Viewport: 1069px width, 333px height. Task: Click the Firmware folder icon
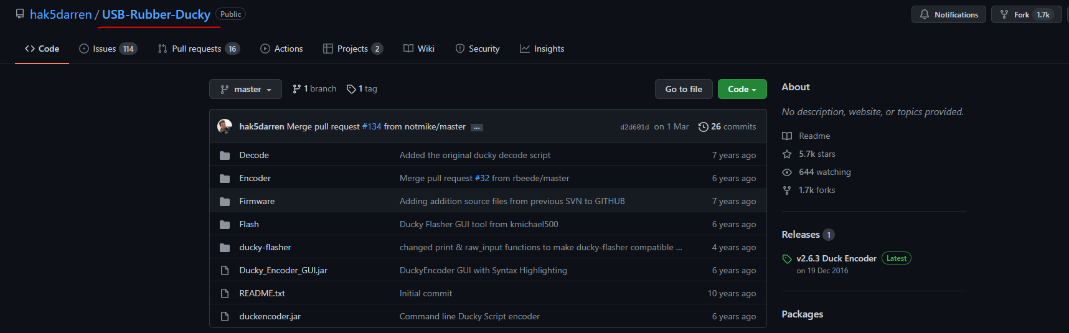[225, 201]
